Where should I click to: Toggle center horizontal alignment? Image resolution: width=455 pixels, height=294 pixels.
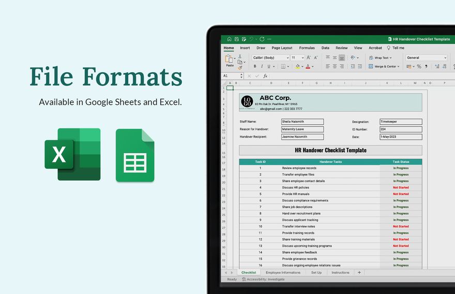[x=335, y=67]
